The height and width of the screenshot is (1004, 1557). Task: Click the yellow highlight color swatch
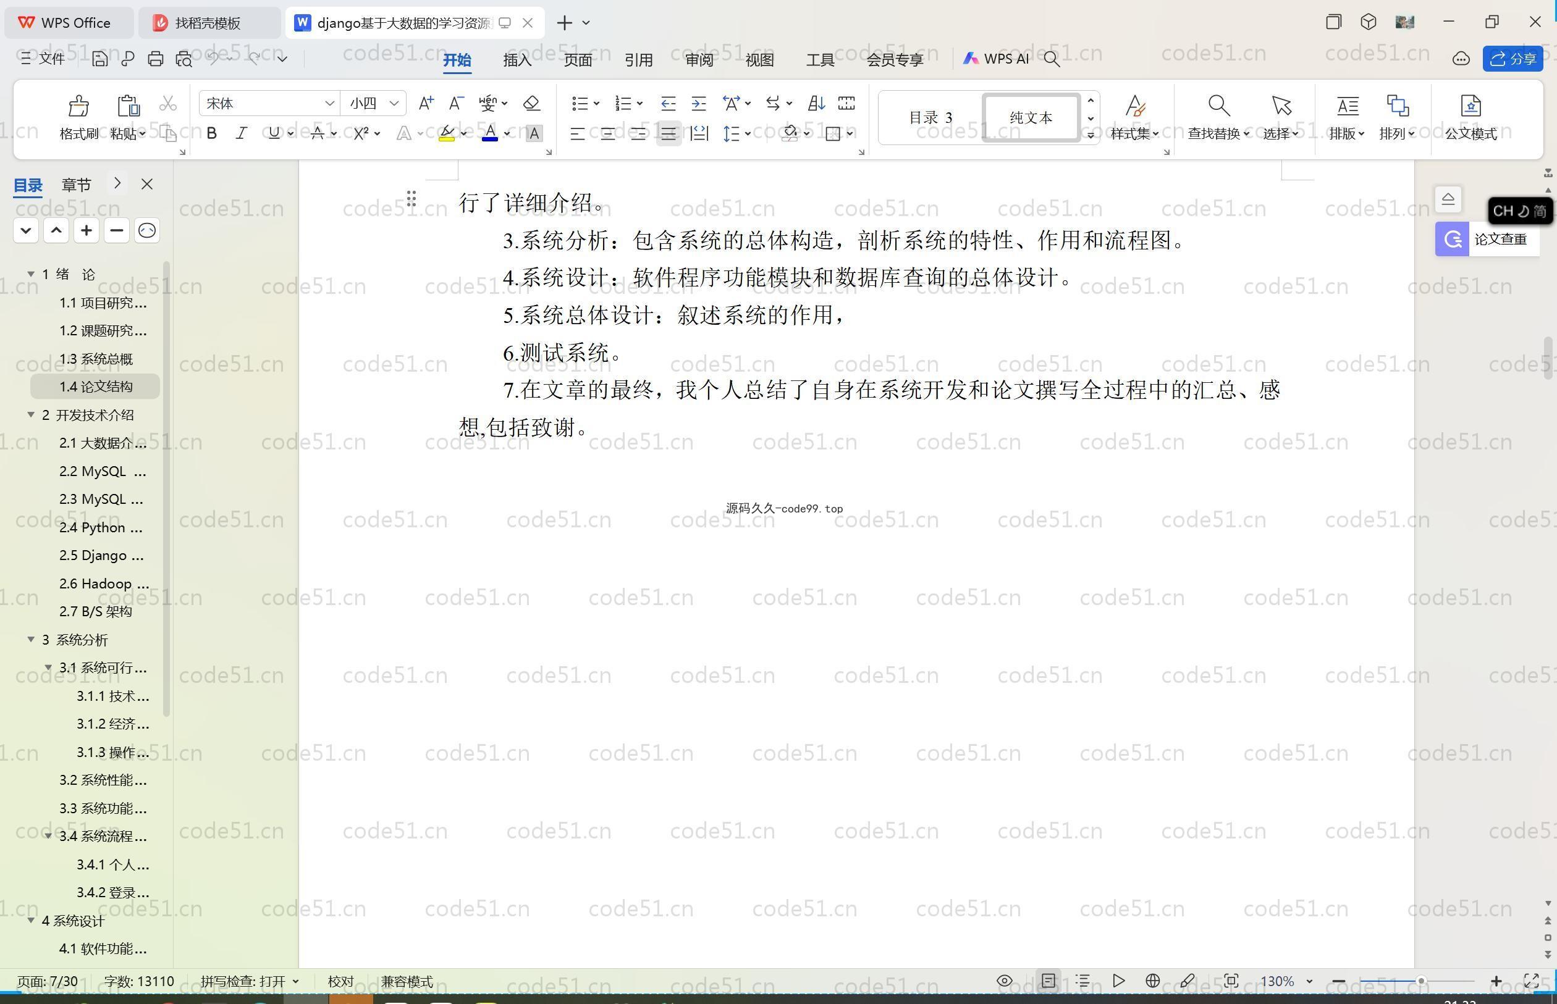[x=447, y=133]
